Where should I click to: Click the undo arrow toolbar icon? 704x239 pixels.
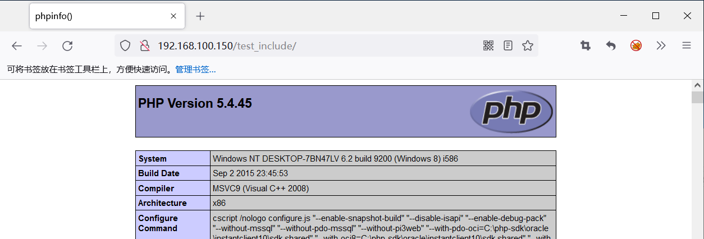click(x=611, y=46)
